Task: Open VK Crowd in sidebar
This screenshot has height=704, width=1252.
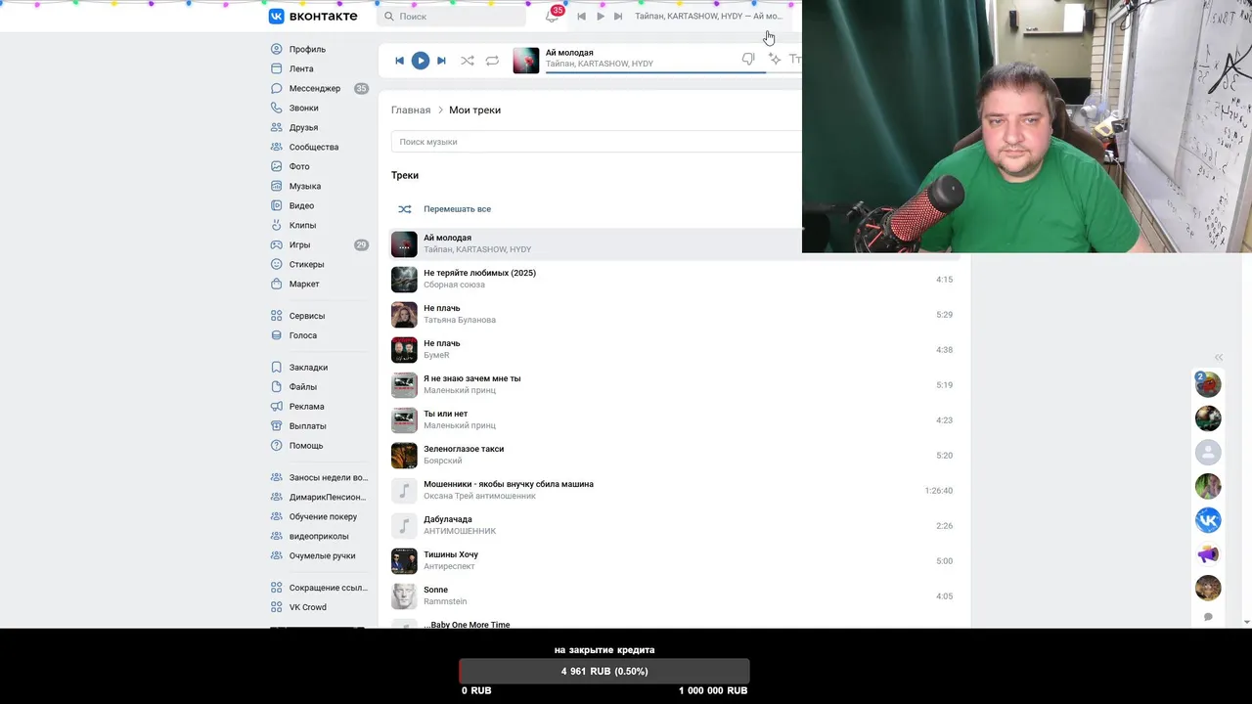Action: point(307,607)
